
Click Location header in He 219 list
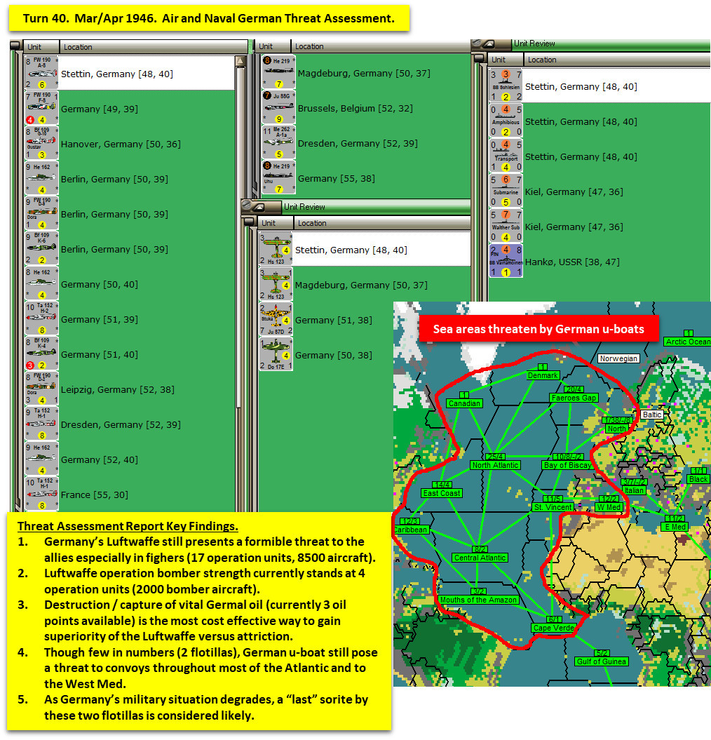point(380,46)
